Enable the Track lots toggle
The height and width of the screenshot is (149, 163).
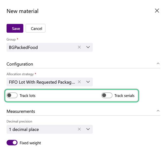tap(12, 95)
